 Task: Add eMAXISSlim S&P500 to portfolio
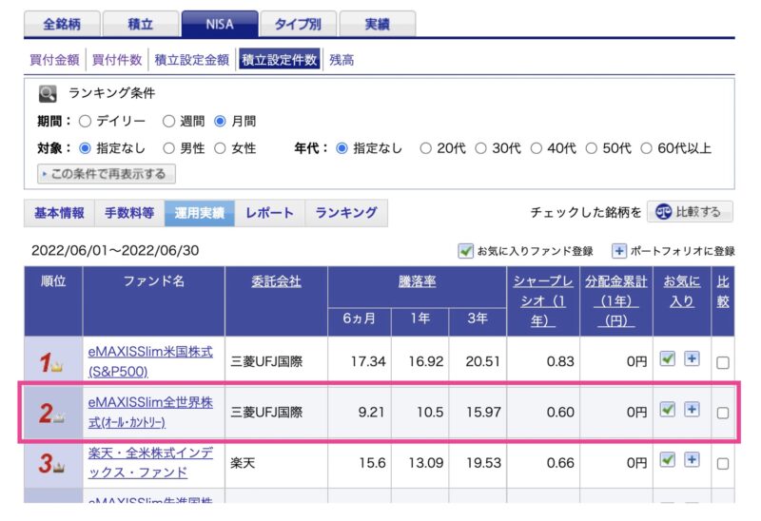[692, 359]
